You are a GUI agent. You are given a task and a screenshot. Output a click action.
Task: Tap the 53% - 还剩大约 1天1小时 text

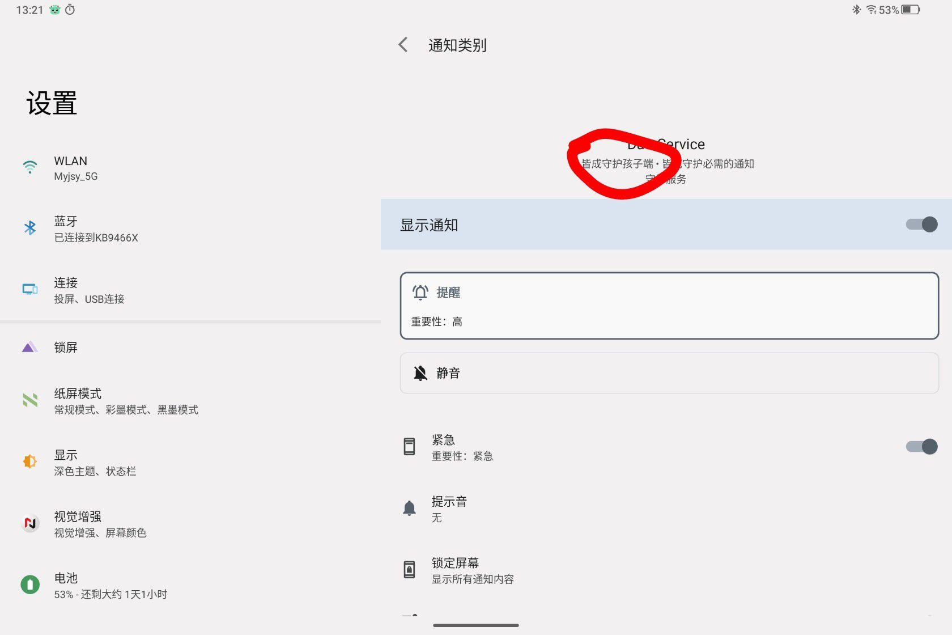point(110,594)
